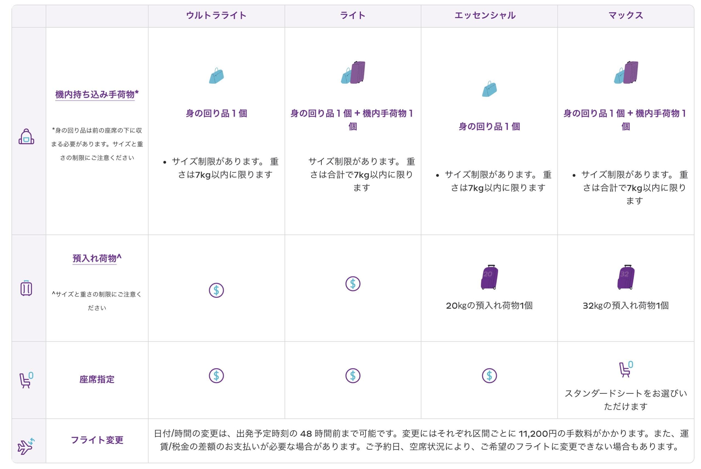
Task: Click the blue handbag in the Ultralight column
Action: tap(216, 76)
